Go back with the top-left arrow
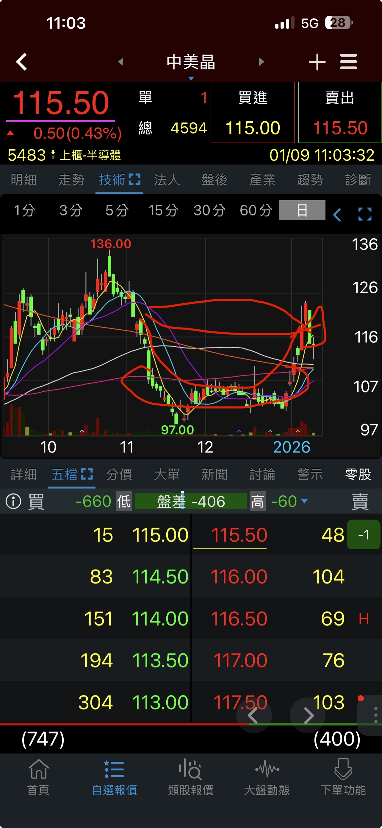 21,61
